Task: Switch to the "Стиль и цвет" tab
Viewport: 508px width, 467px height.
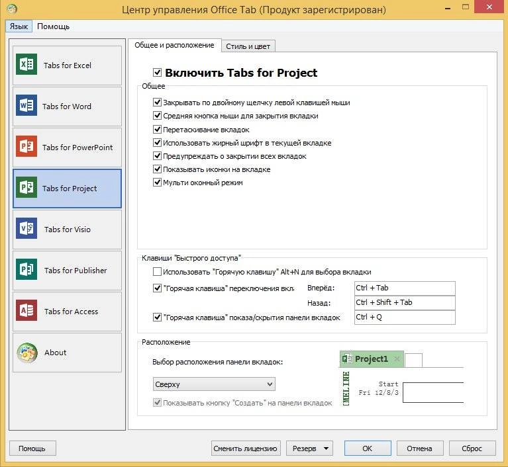Action: (x=248, y=46)
